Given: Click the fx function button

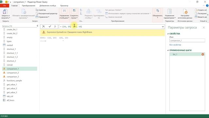Looking at the screenshot, I should tap(55, 27).
